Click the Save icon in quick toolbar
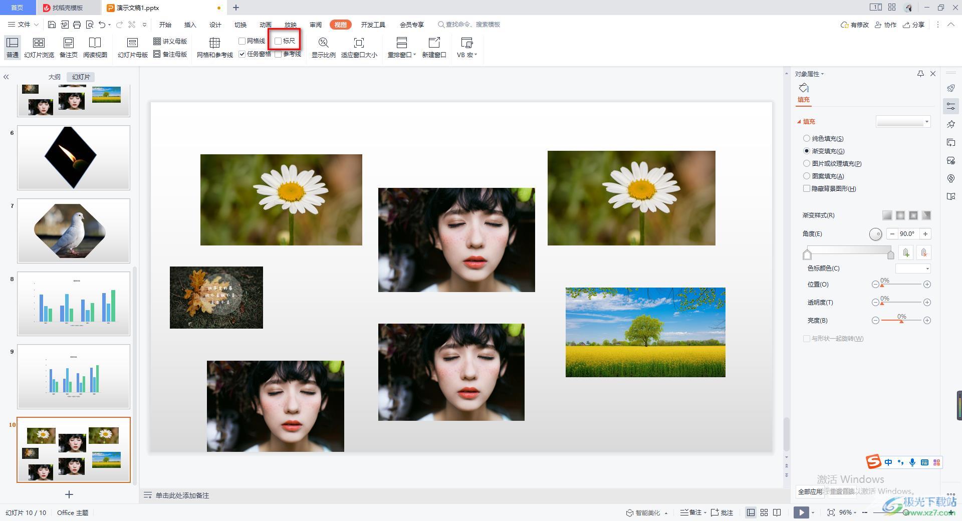The width and height of the screenshot is (962, 521). (x=52, y=25)
